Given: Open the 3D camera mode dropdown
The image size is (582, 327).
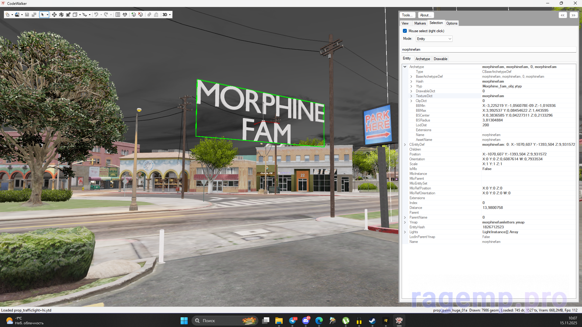Looking at the screenshot, I should click(x=166, y=15).
